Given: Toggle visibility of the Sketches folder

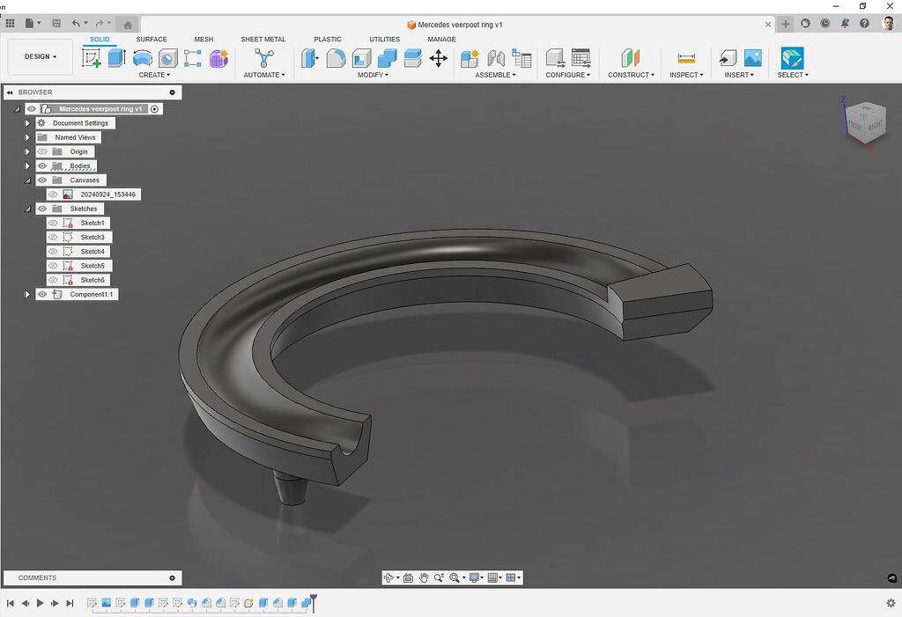Looking at the screenshot, I should (42, 209).
